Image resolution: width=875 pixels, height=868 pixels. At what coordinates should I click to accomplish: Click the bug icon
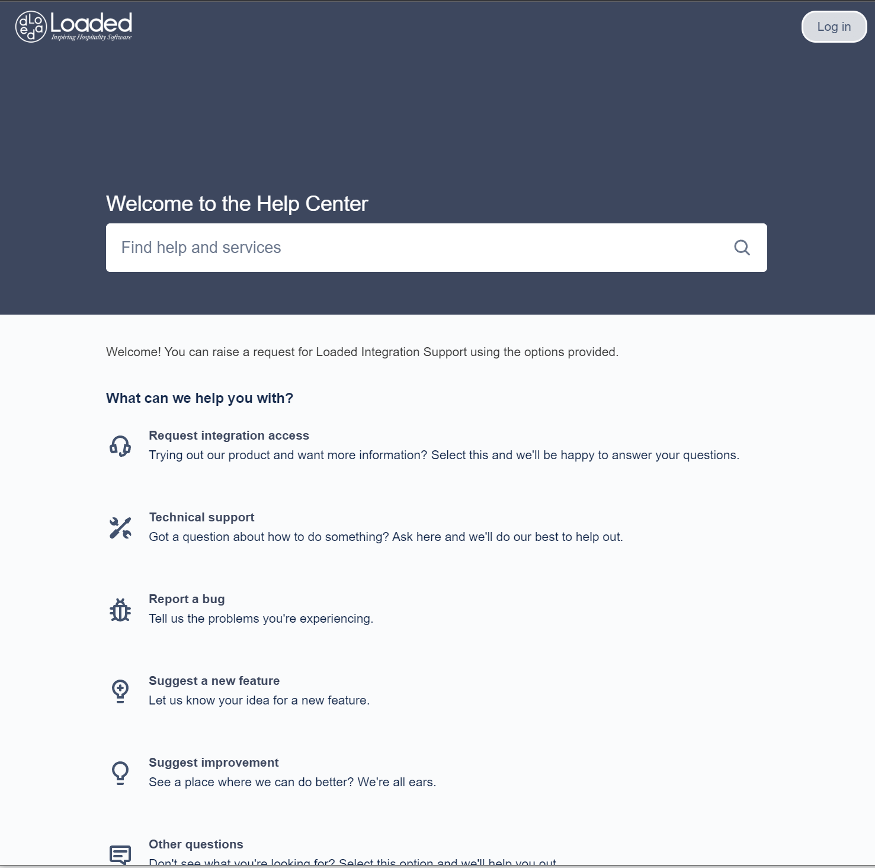coord(120,610)
